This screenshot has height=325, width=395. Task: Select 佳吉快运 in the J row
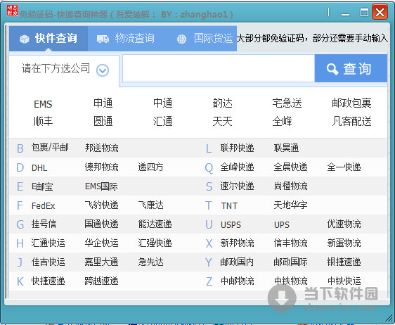pyautogui.click(x=48, y=262)
